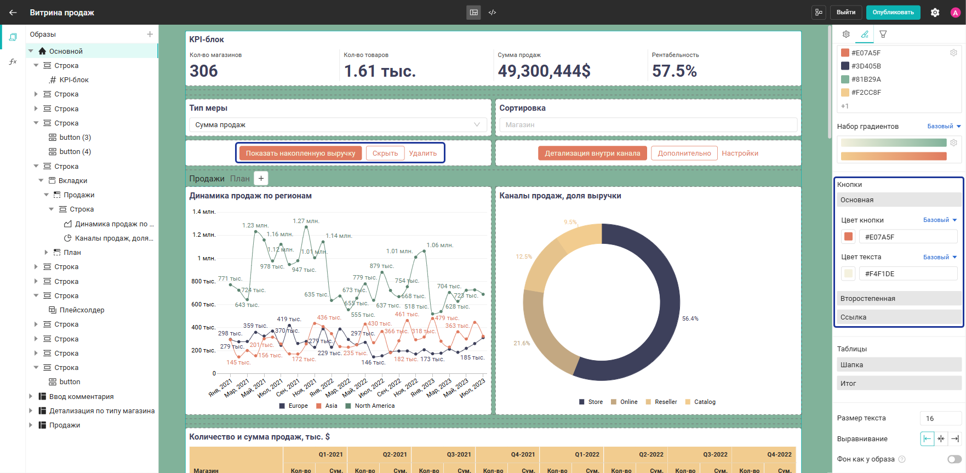Expand Ввод комментария tree node
This screenshot has width=966, height=473.
coord(31,396)
